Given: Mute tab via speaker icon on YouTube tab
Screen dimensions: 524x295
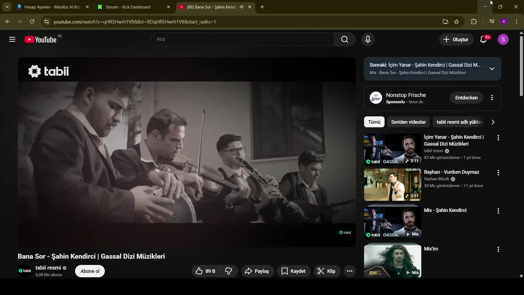Looking at the screenshot, I should click(x=242, y=7).
